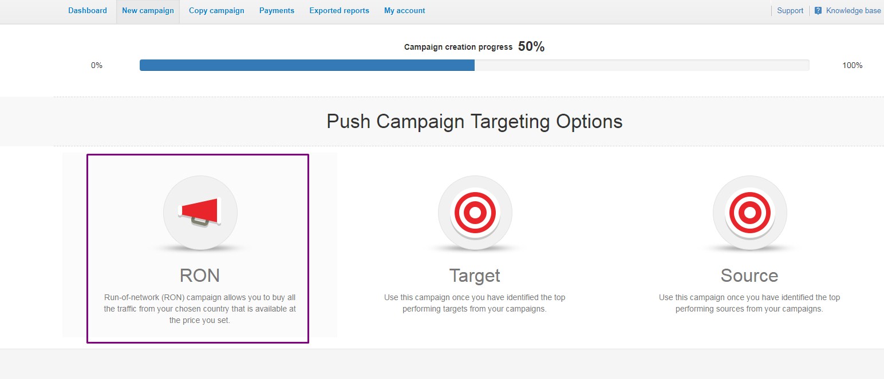
Task: Click the Knowledge base question mark icon
Action: point(818,10)
